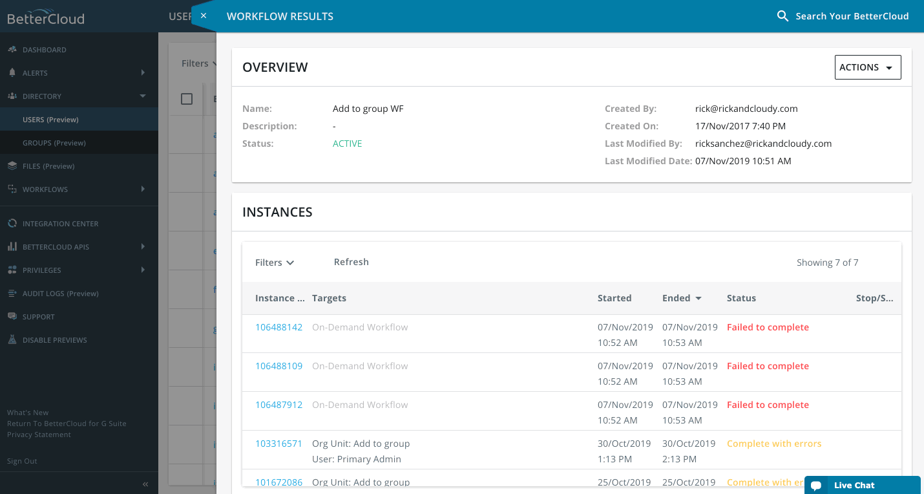Click the Refresh button above instances
924x494 pixels.
click(x=351, y=262)
